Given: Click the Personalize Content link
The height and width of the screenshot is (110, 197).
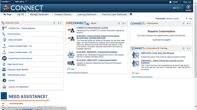Looking at the screenshot, I should pyautogui.click(x=169, y=19).
